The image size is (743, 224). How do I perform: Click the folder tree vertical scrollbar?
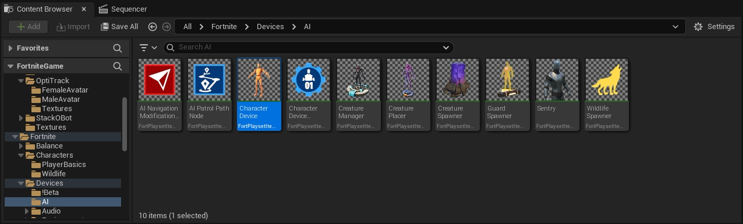(x=124, y=124)
